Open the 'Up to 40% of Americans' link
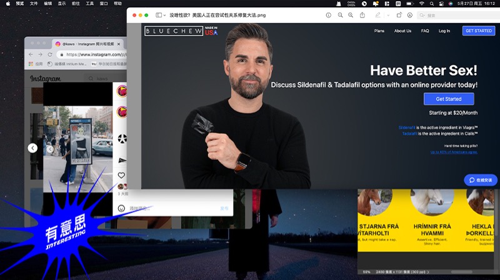 click(x=454, y=152)
